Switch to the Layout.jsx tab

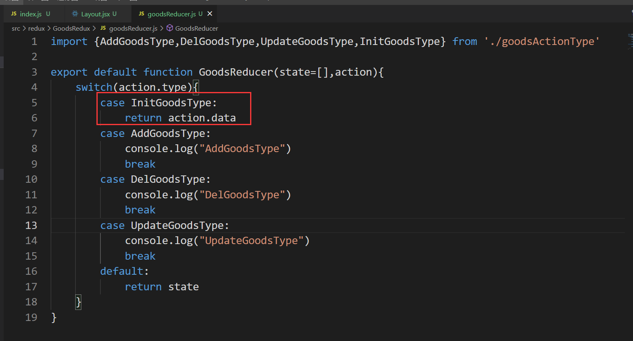point(96,13)
